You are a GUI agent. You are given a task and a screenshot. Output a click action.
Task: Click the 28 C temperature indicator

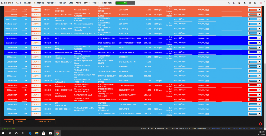[x=151, y=129]
